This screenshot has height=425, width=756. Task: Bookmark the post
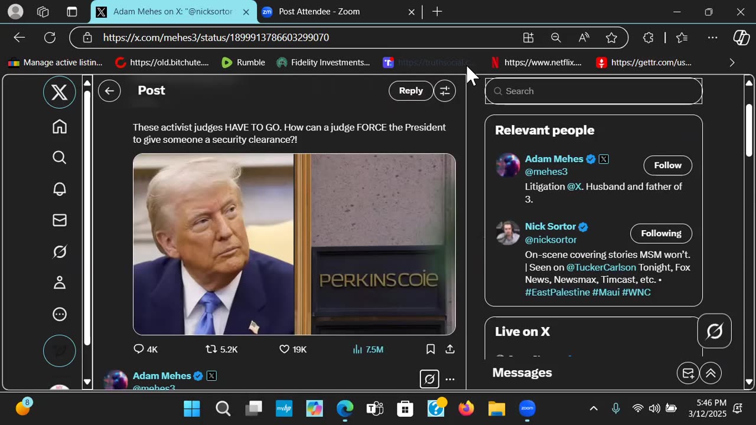click(x=431, y=349)
